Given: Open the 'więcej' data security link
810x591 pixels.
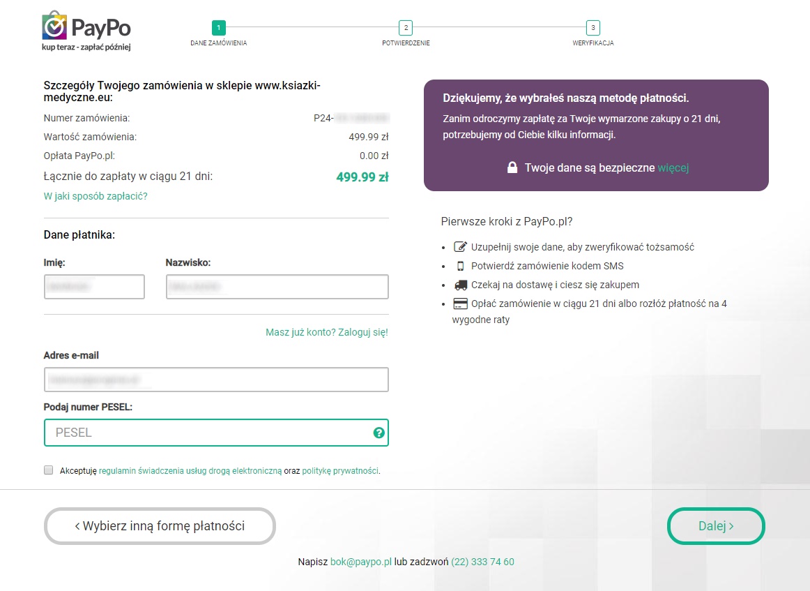Looking at the screenshot, I should point(673,167).
